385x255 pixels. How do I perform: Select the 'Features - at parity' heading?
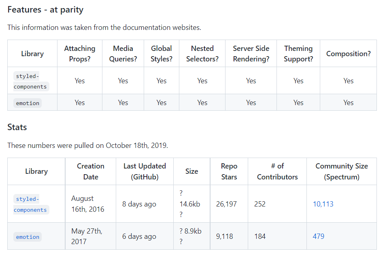(45, 10)
